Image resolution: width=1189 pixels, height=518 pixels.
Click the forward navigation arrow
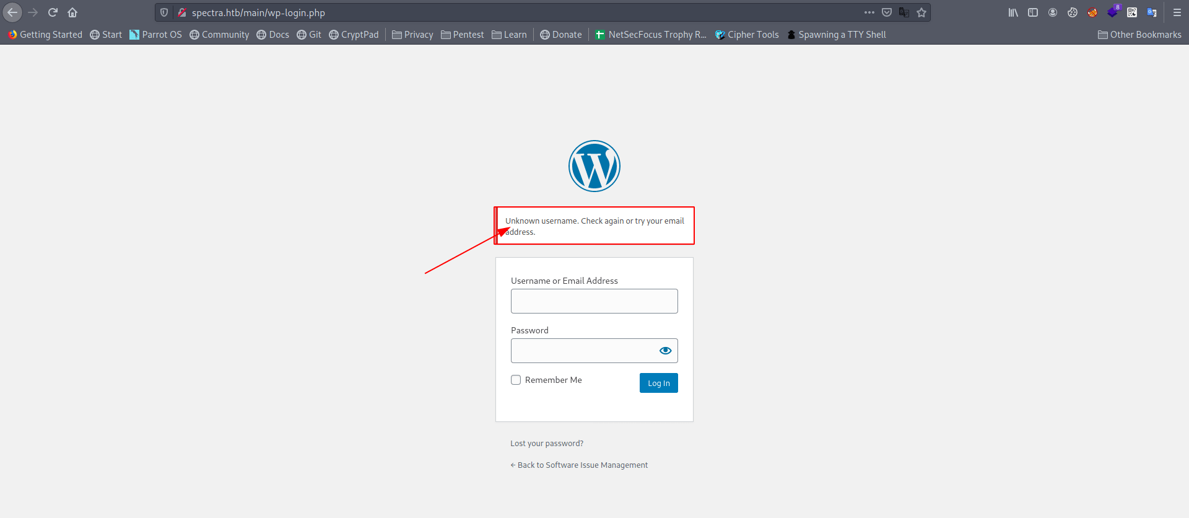click(33, 12)
